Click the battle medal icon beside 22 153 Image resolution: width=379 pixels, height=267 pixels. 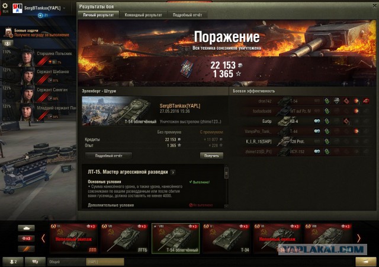[188, 68]
